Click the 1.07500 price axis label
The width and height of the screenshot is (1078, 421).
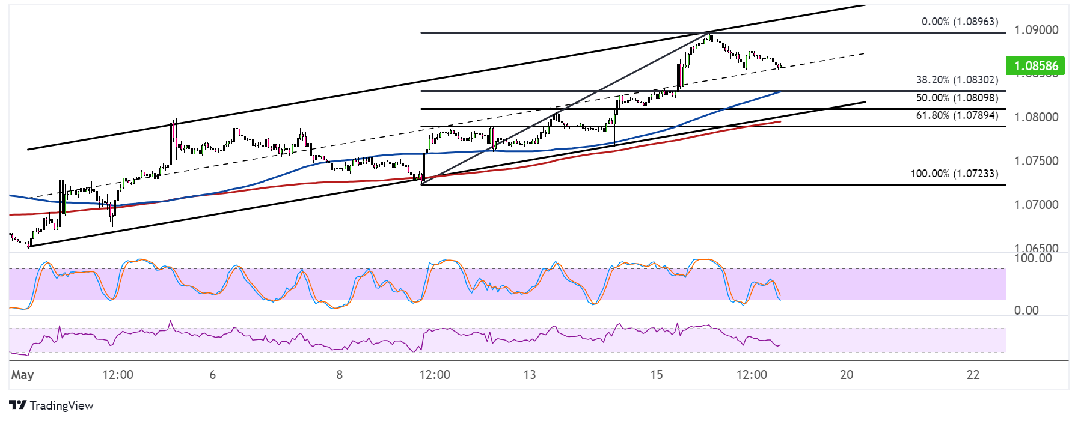click(x=1036, y=161)
